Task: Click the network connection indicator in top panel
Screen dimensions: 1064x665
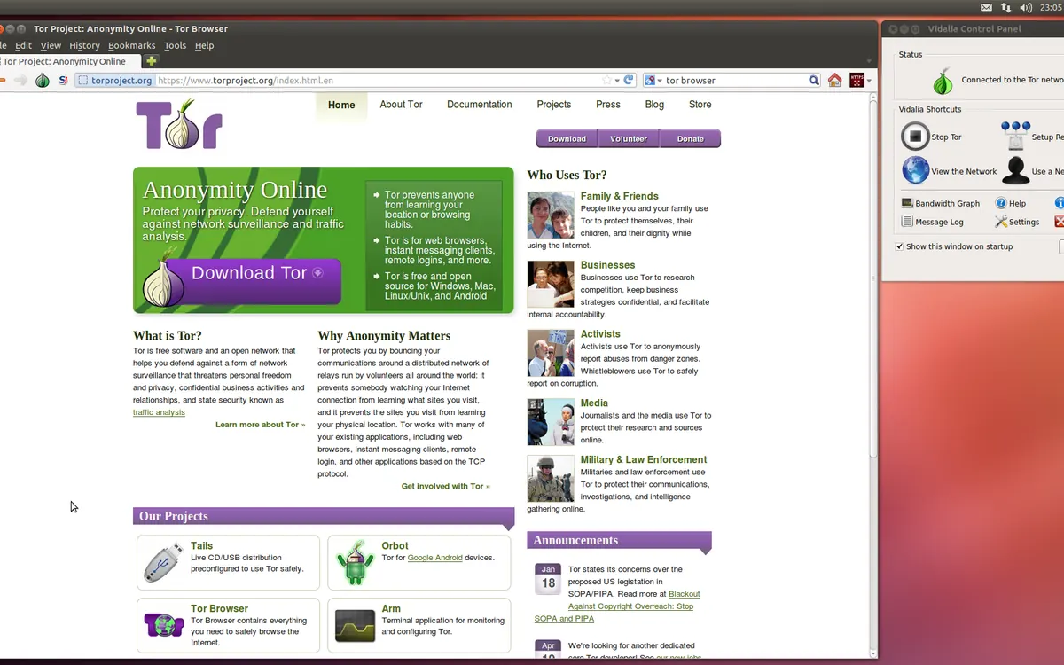Action: tap(1006, 7)
